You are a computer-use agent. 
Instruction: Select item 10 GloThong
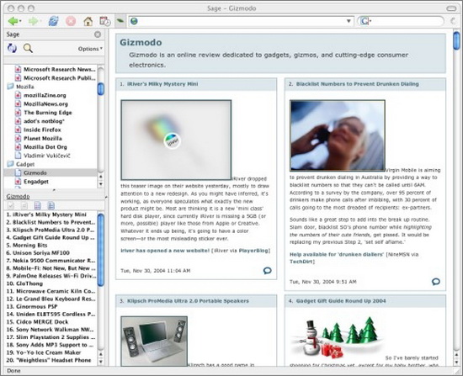tap(24, 283)
